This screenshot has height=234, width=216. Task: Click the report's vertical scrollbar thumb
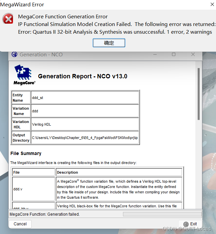click(x=199, y=93)
